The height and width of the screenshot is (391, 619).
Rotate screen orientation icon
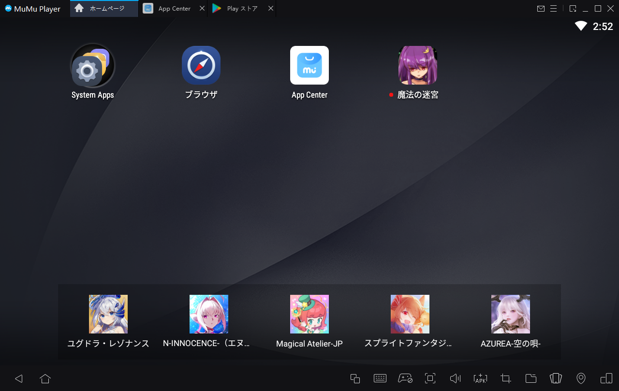pos(606,378)
